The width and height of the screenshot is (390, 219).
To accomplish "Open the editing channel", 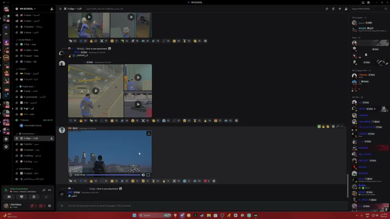I will [x=34, y=156].
